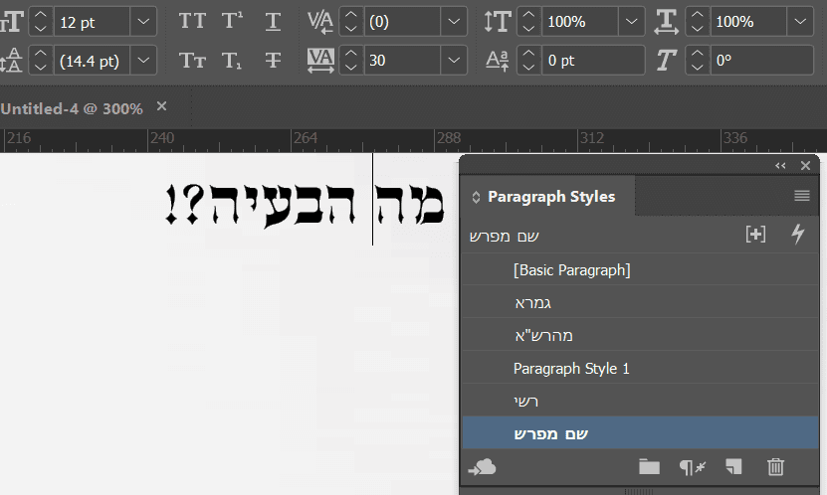Click the Quick Apply lightning icon
Image resolution: width=827 pixels, height=495 pixels.
point(797,235)
